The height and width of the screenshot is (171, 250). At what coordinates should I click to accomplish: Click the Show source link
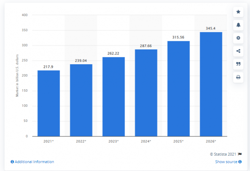[x=226, y=162]
